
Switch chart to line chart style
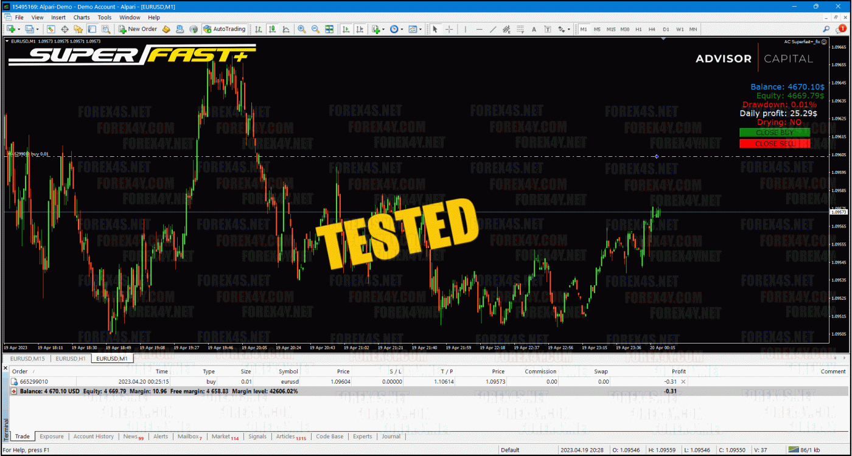285,29
